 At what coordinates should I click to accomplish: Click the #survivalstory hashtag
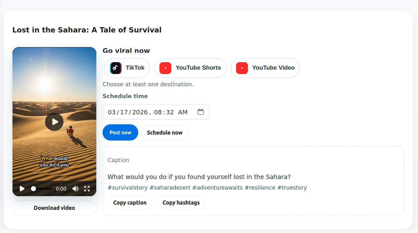pyautogui.click(x=127, y=187)
